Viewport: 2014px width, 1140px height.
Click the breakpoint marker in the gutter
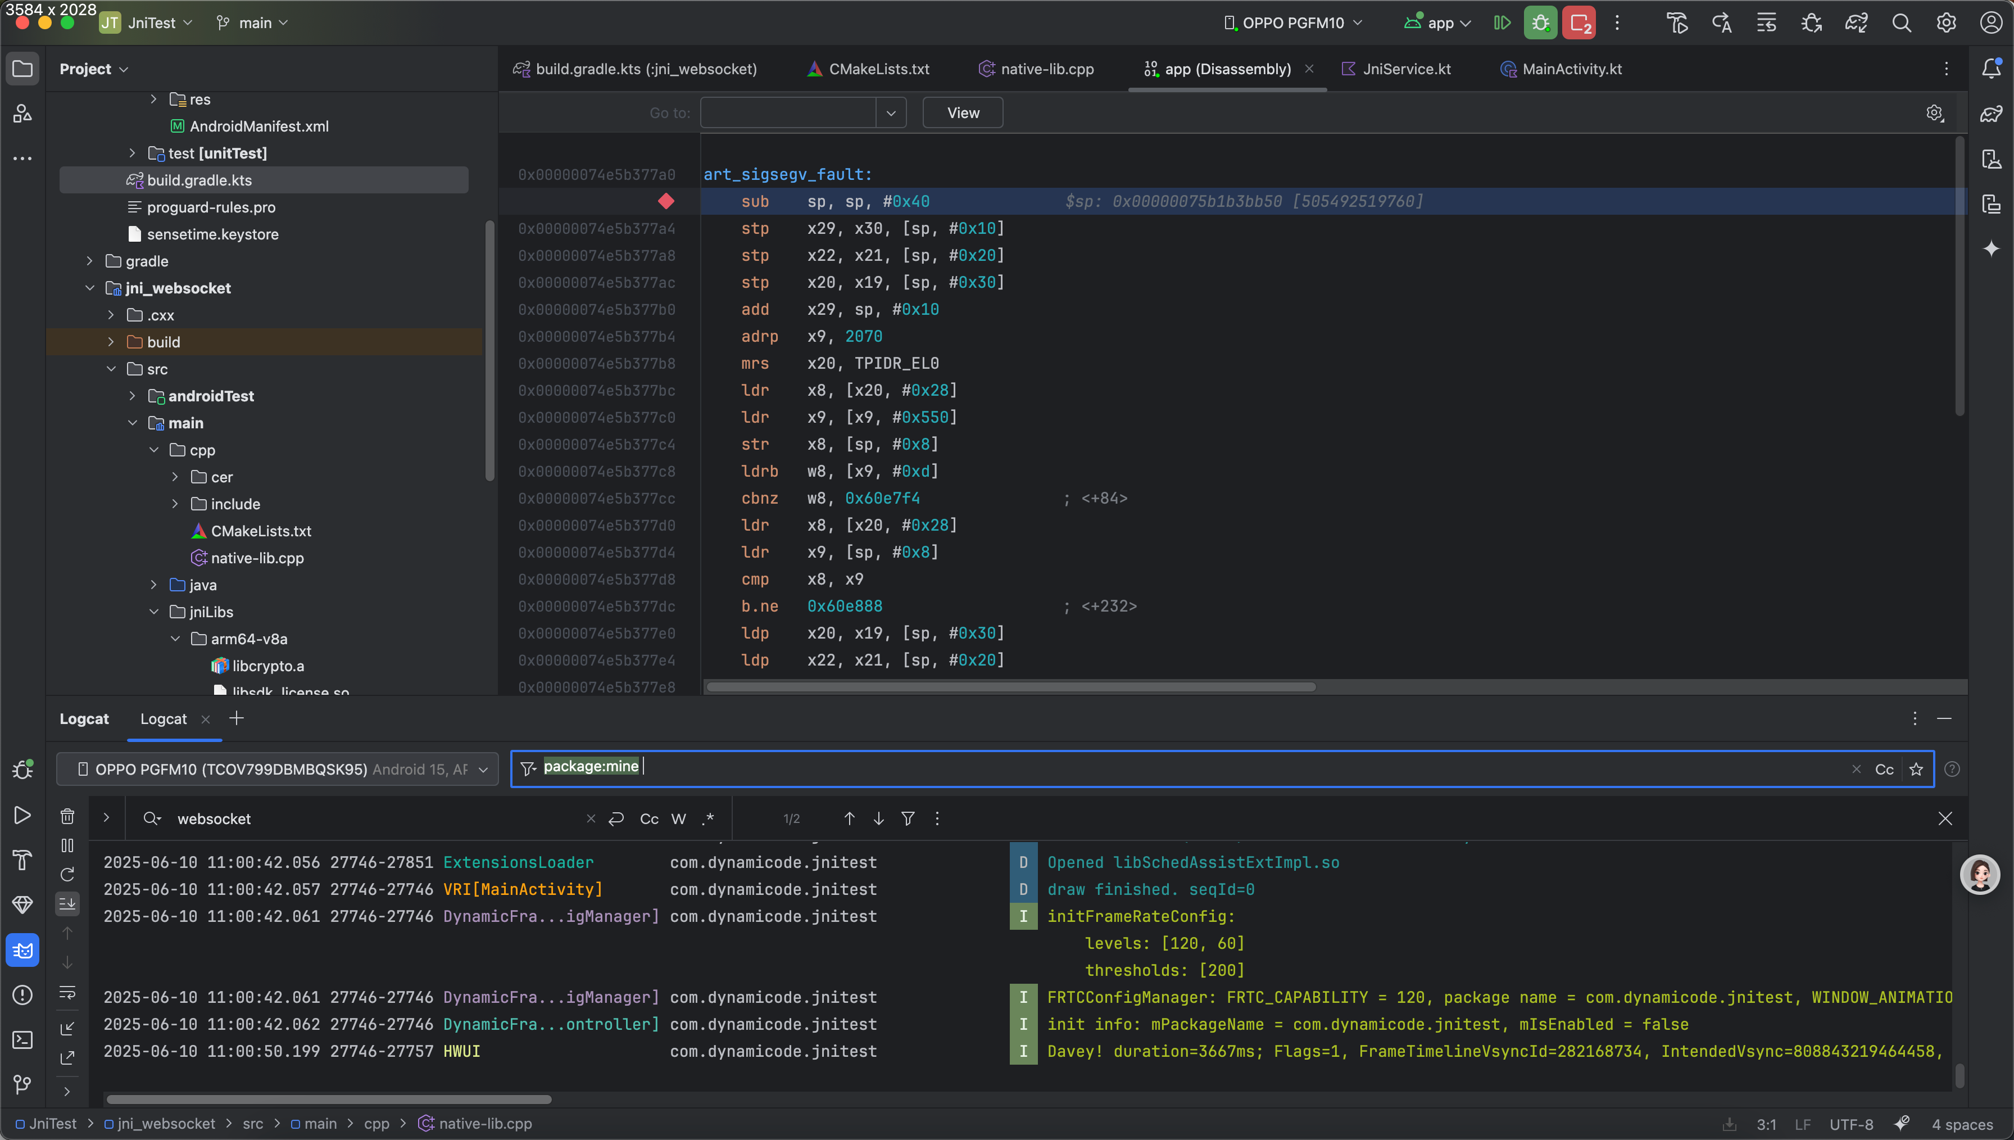click(x=666, y=201)
